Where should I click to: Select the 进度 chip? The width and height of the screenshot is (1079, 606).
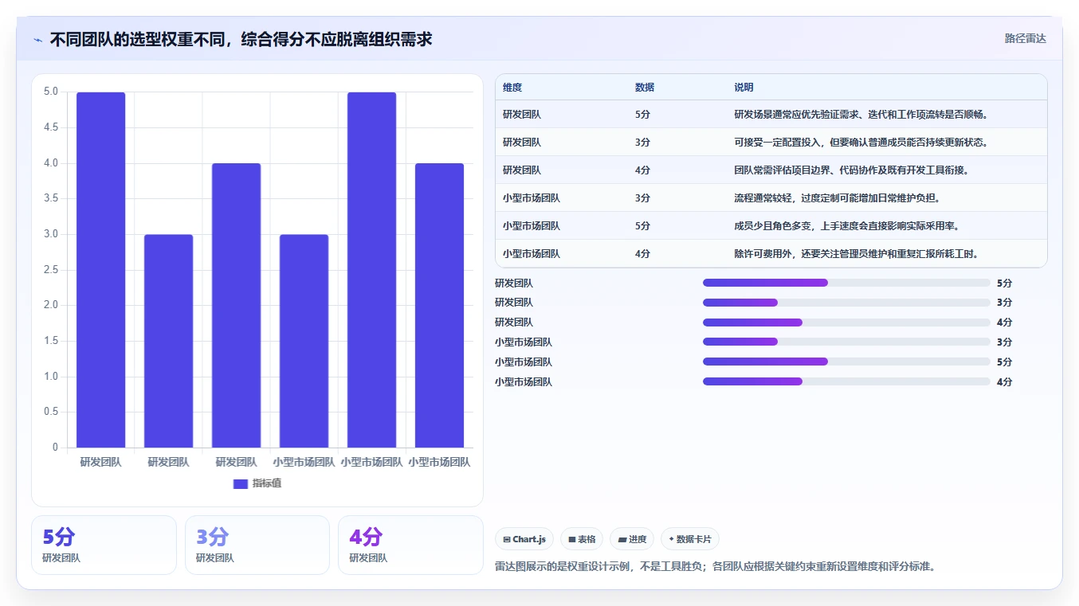point(632,539)
